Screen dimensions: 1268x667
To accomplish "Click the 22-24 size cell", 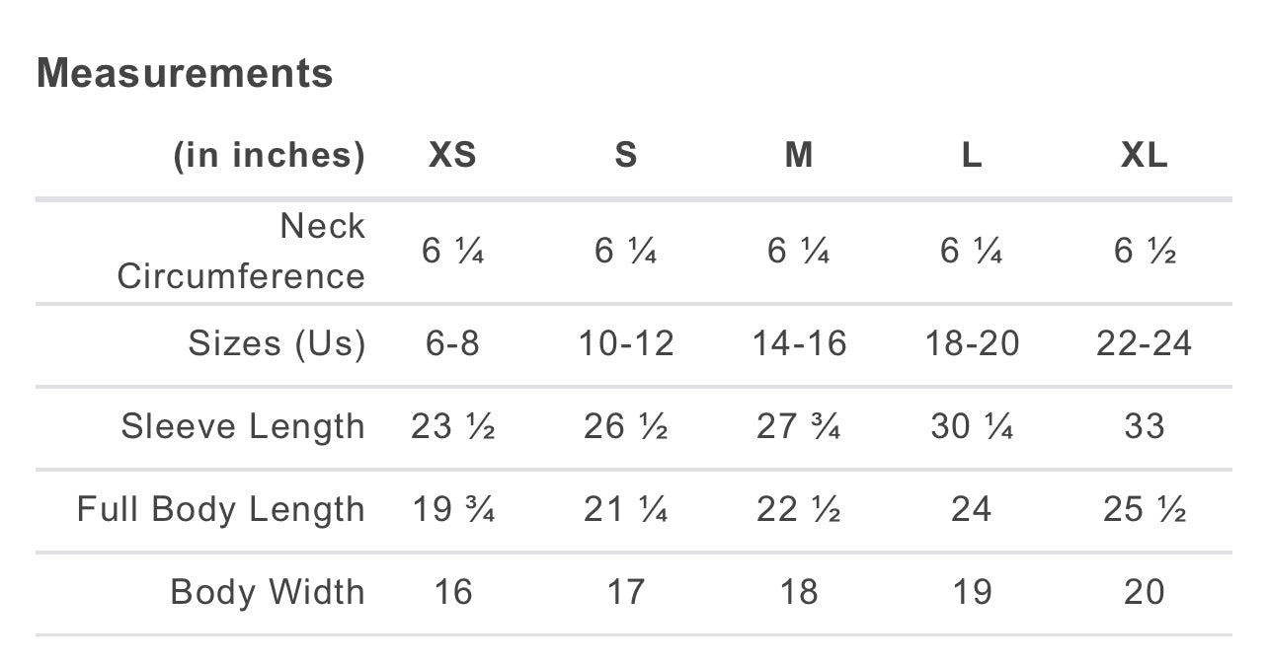I will 1145,343.
